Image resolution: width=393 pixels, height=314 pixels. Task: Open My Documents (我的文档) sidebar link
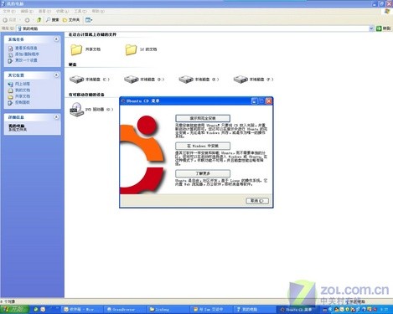[23, 90]
